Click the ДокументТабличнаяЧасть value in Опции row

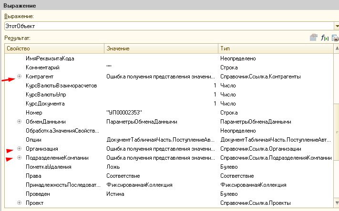pyautogui.click(x=160, y=140)
